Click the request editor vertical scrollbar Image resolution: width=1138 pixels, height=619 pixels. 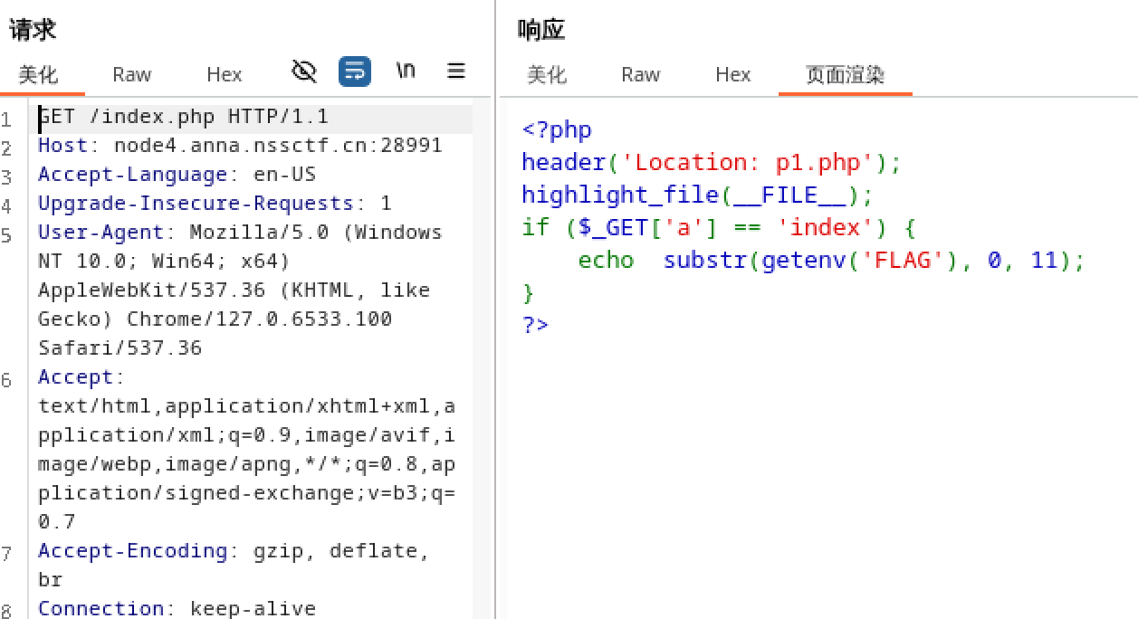[x=482, y=362]
